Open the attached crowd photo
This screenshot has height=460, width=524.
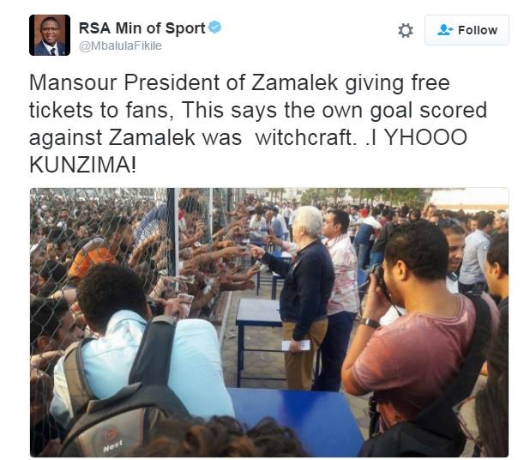coord(269,323)
